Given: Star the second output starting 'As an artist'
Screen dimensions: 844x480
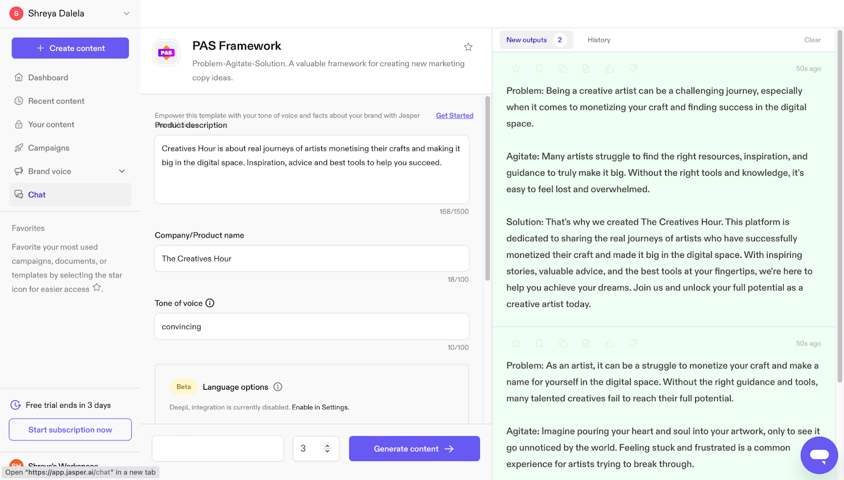Looking at the screenshot, I should (516, 343).
